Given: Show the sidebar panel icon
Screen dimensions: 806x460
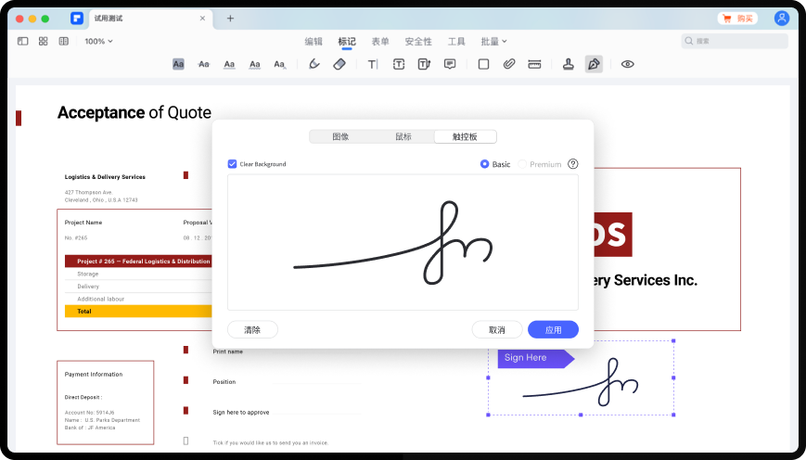Looking at the screenshot, I should [22, 41].
